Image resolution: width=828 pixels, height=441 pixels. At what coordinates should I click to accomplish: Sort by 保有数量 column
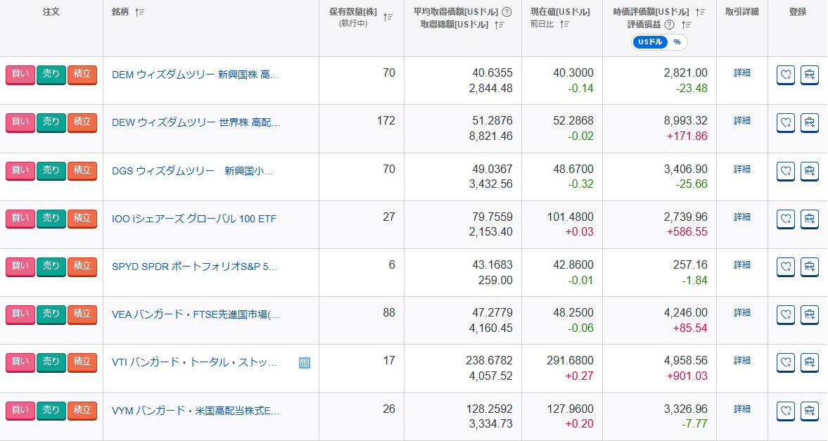(x=388, y=18)
